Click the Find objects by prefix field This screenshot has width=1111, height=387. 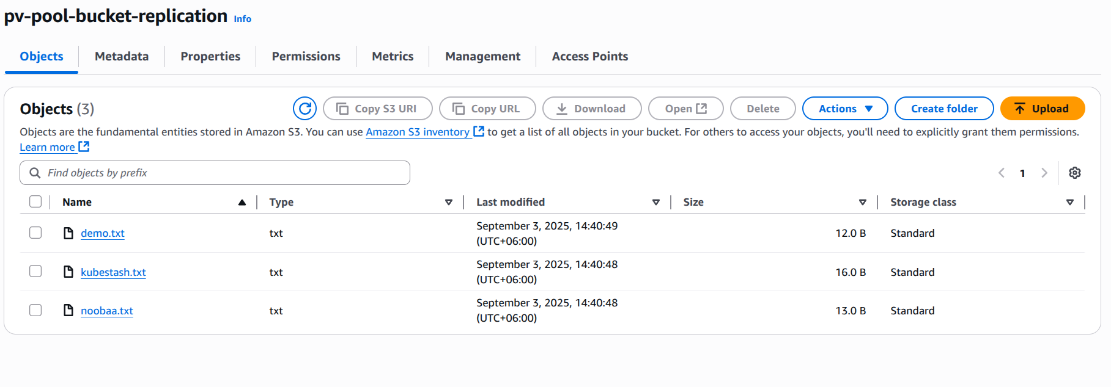coord(215,173)
